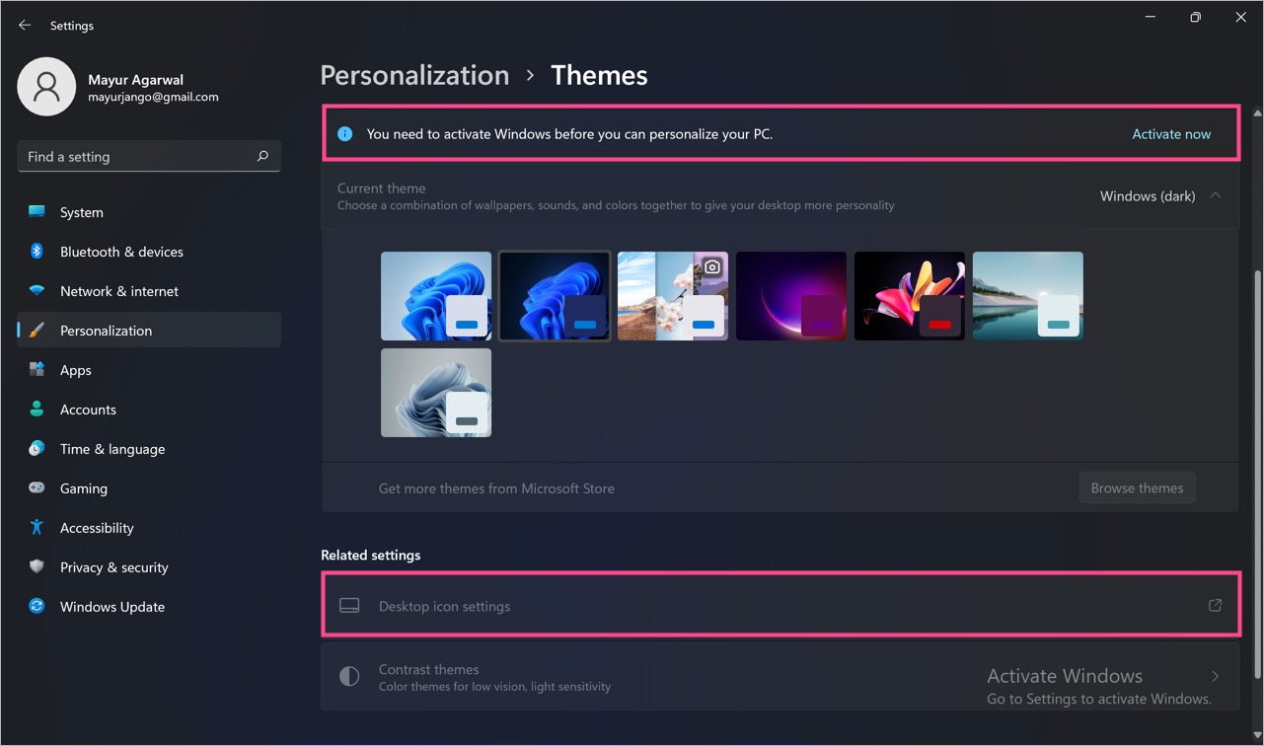Open System settings
The image size is (1264, 746).
pyautogui.click(x=149, y=212)
